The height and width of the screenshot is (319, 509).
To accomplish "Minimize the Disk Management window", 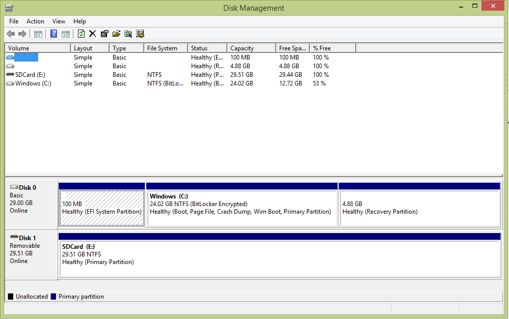I will [461, 6].
